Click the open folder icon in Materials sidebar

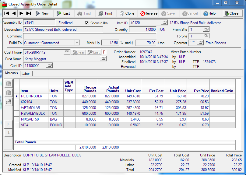tap(9, 102)
